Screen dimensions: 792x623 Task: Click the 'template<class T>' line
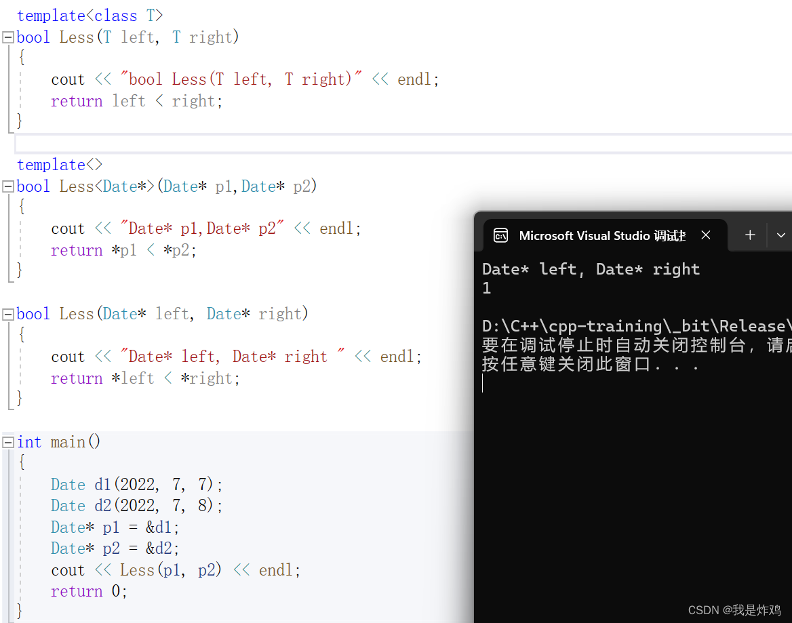click(90, 16)
